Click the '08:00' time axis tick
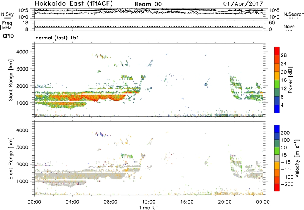 (111, 202)
